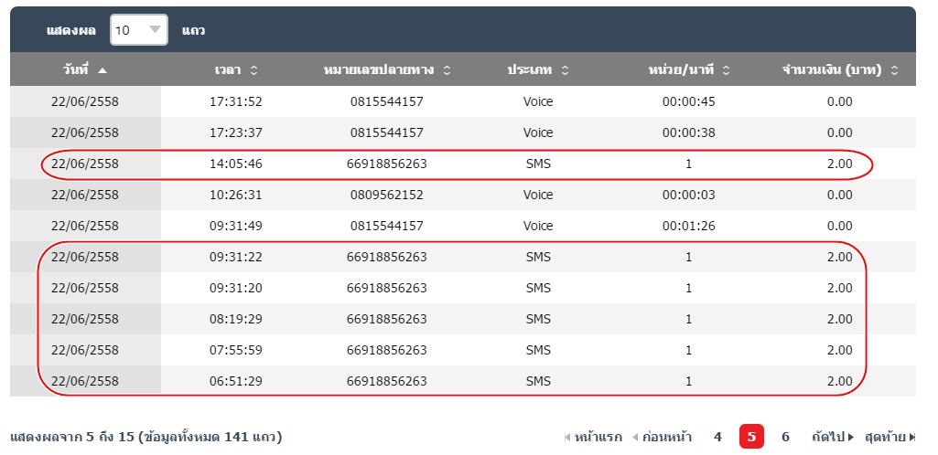Viewport: 938px width, 455px height.
Task: Jump to page 6 of results
Action: (x=785, y=437)
